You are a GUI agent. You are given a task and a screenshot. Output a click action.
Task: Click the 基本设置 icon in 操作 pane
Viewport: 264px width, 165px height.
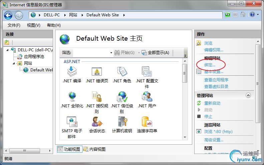point(199,72)
